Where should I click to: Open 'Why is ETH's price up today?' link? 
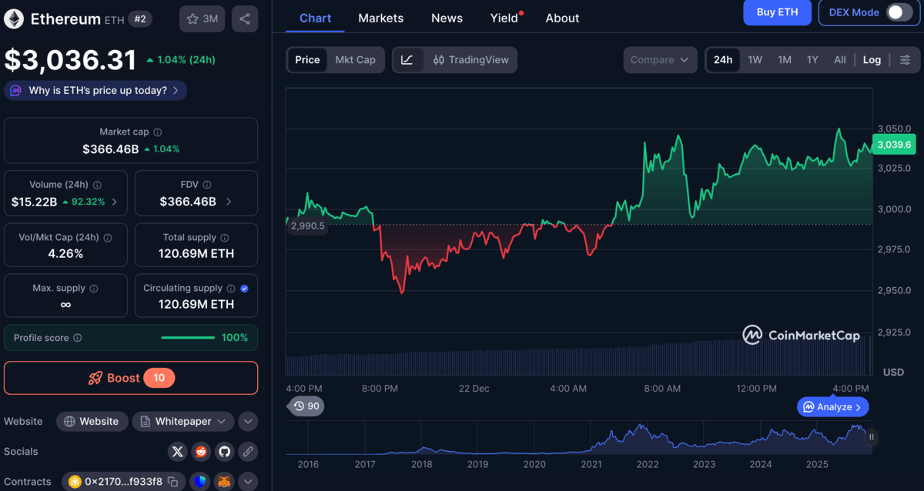point(95,90)
